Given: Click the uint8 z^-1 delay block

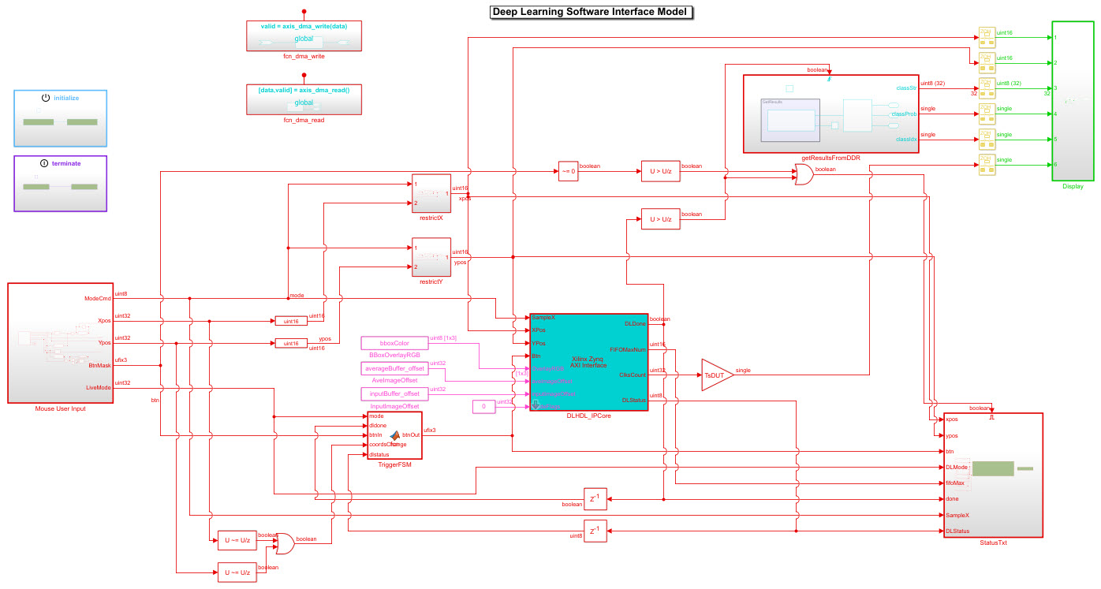Looking at the screenshot, I should pyautogui.click(x=595, y=531).
